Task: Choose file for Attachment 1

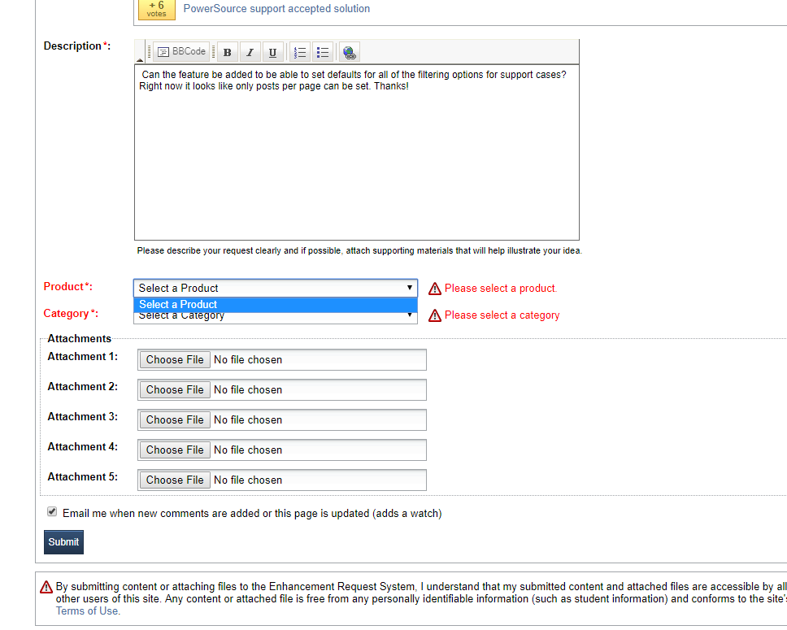Action: [x=175, y=360]
